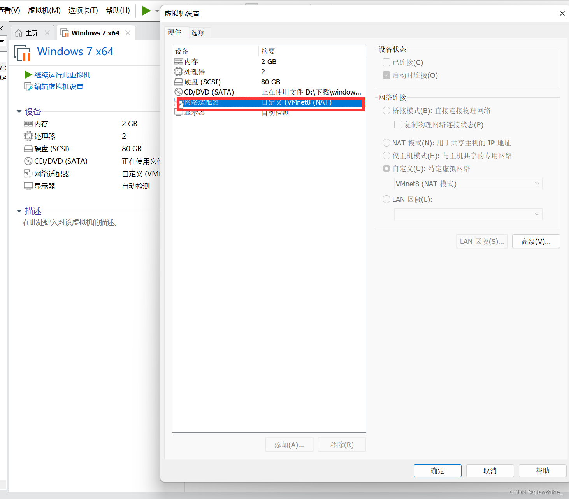569x499 pixels.
Task: Click the home icon on the 主页 tab
Action: (19, 33)
